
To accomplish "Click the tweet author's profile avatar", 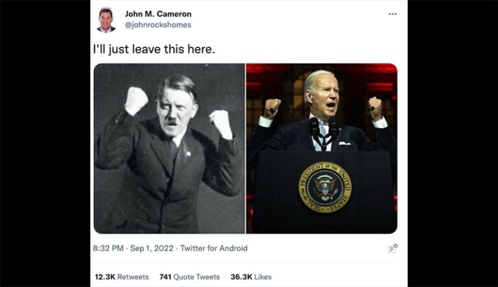I will point(106,20).
